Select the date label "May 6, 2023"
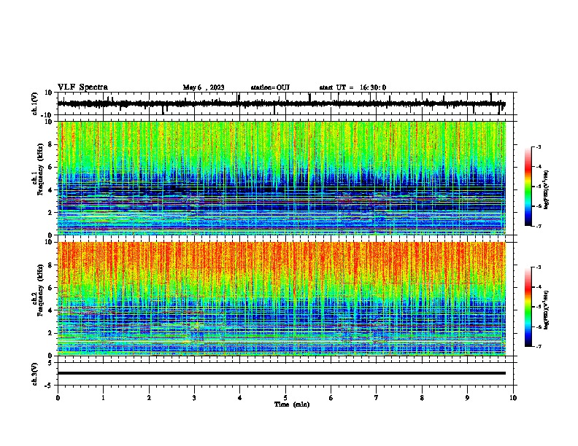 (204, 87)
